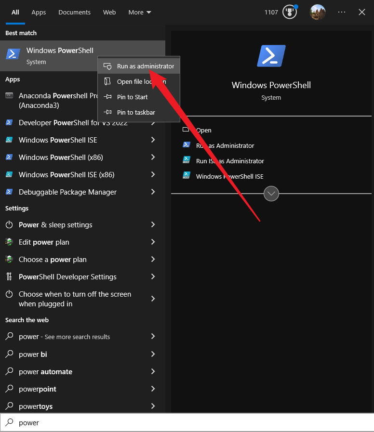Click the Windows PowerShell best match icon
This screenshot has height=432, width=374.
(13, 54)
